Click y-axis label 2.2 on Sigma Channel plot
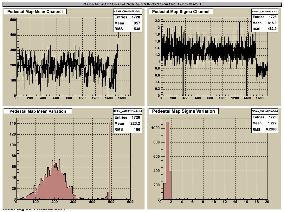Screen dimensions: 284x212 [x=158, y=21]
